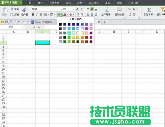The height and width of the screenshot is (127, 165).
Task: Open the font size 12 dropdown
Action: pyautogui.click(x=74, y=9)
